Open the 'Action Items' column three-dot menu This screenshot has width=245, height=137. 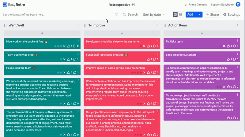point(238,26)
